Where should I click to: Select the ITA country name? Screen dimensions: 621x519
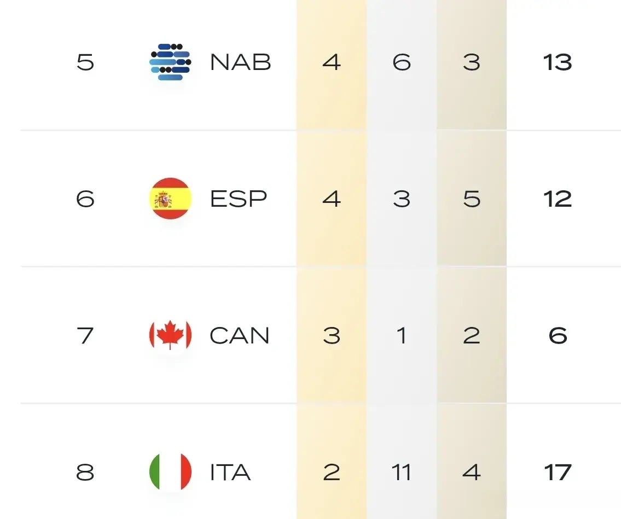point(230,473)
